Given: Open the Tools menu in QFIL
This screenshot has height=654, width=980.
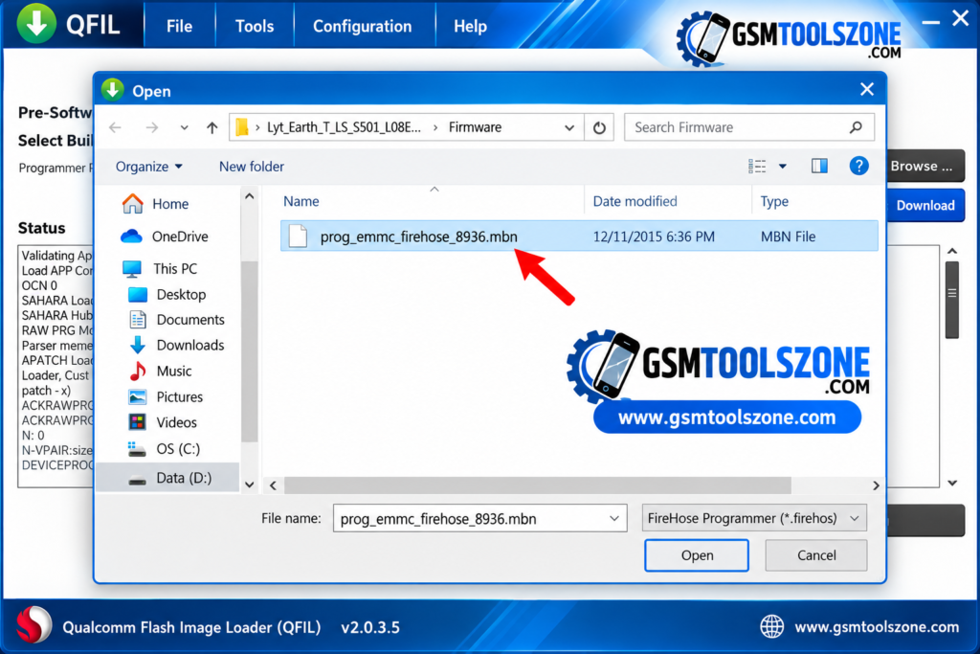Looking at the screenshot, I should 255,26.
